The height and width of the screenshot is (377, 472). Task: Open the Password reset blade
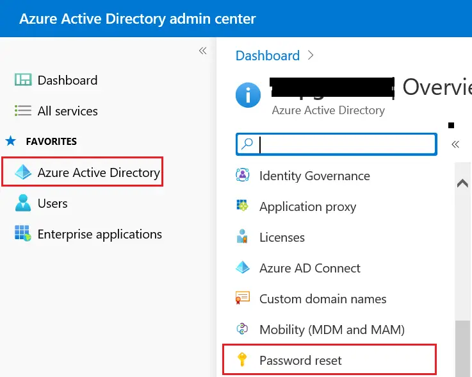[330, 360]
